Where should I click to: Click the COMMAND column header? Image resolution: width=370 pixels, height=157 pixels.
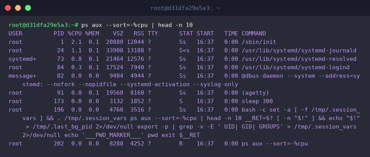[x=254, y=33]
